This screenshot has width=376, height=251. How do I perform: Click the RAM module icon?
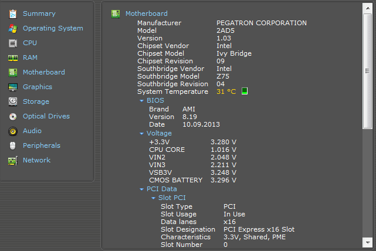(12, 57)
